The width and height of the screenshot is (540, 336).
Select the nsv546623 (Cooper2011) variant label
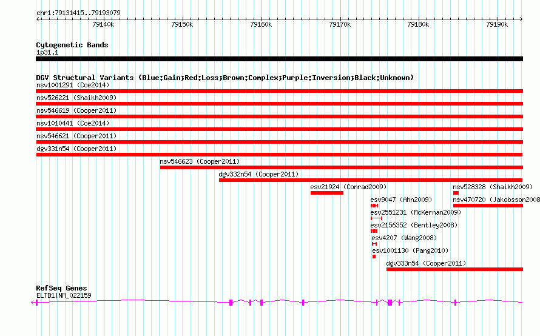[x=200, y=161]
